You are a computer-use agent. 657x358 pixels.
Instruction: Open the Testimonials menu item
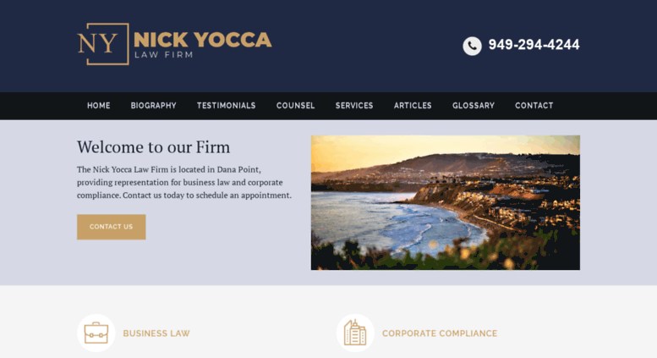click(227, 106)
